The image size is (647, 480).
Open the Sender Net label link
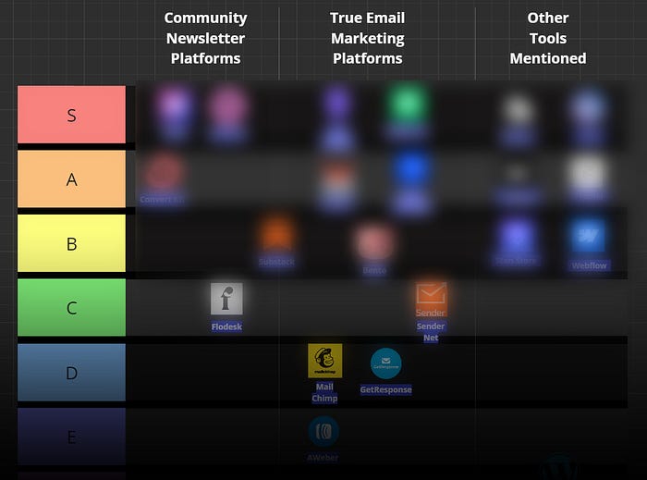pyautogui.click(x=431, y=332)
